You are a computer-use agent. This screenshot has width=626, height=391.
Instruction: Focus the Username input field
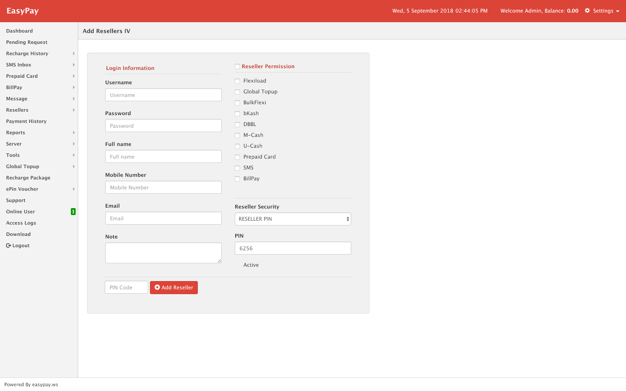163,95
